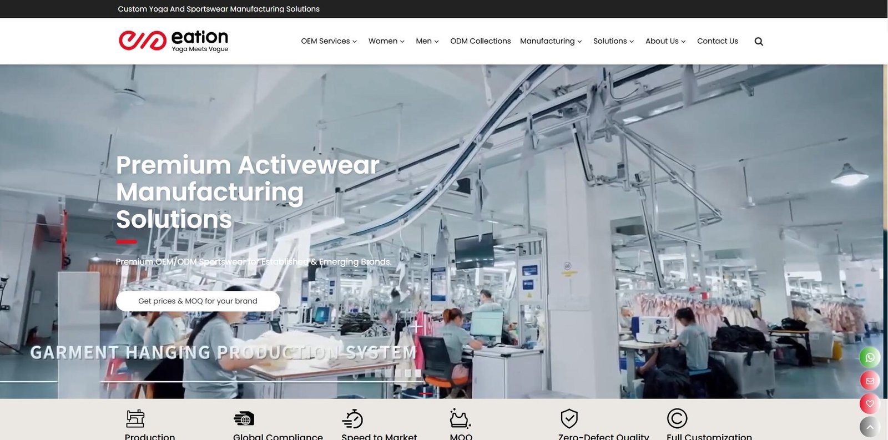Click the scroll-to-top arrow icon

pos(870,427)
